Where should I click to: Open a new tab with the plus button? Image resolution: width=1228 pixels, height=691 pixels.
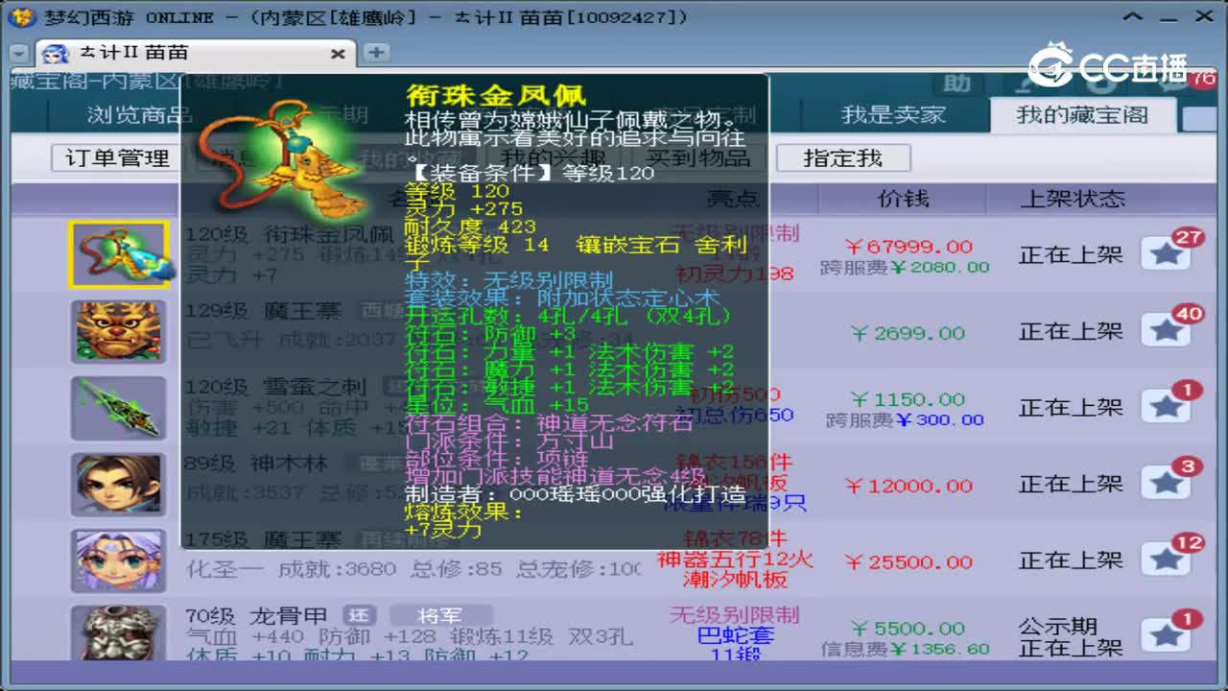(x=374, y=54)
